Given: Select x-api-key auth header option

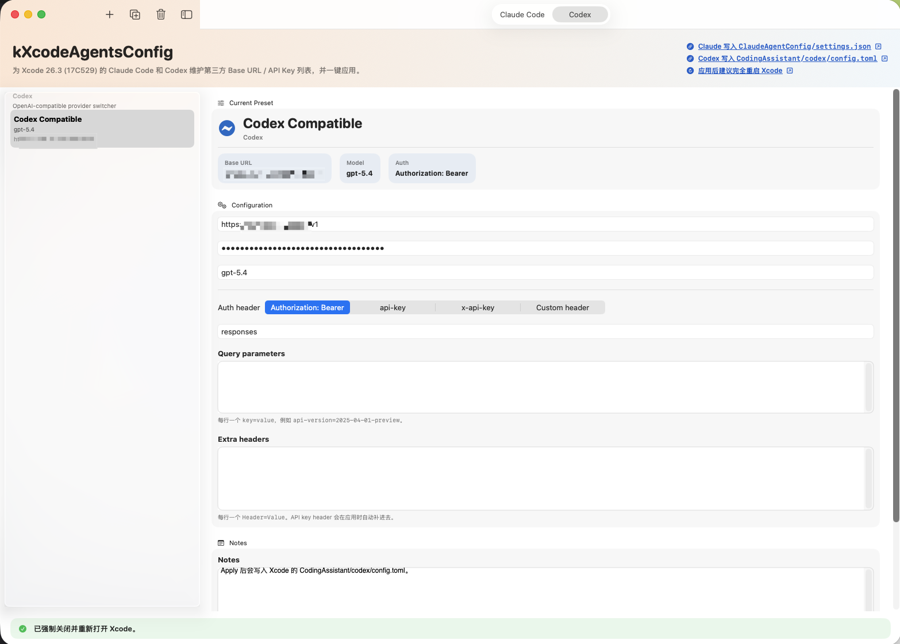Looking at the screenshot, I should [478, 307].
